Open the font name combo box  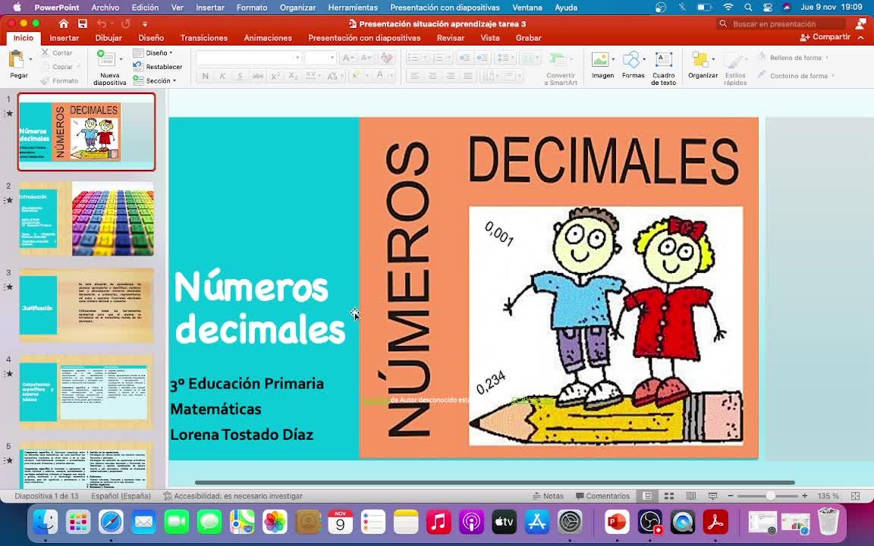point(248,58)
